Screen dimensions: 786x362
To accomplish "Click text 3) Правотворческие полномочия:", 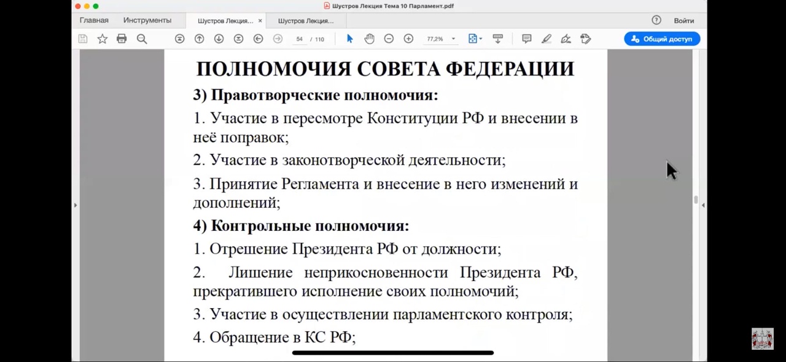I will click(x=316, y=96).
